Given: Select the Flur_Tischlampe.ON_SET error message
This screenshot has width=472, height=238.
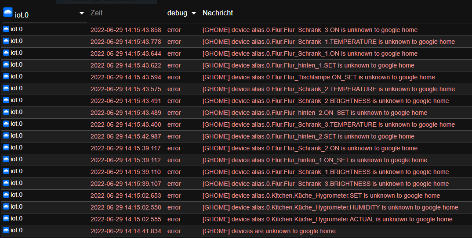Looking at the screenshot, I should [x=319, y=78].
